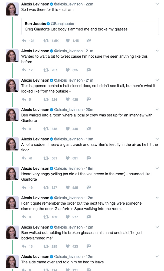The height and width of the screenshot is (271, 164).
Task: Open the caret menu on the "aide came over" tweet
Action: pos(157,256)
